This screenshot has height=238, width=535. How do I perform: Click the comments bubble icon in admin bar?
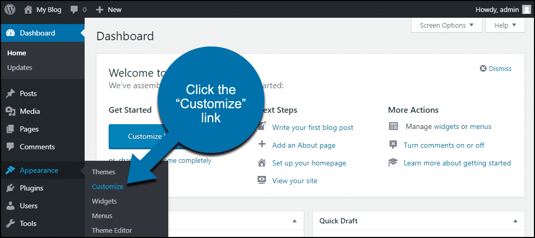pos(74,10)
